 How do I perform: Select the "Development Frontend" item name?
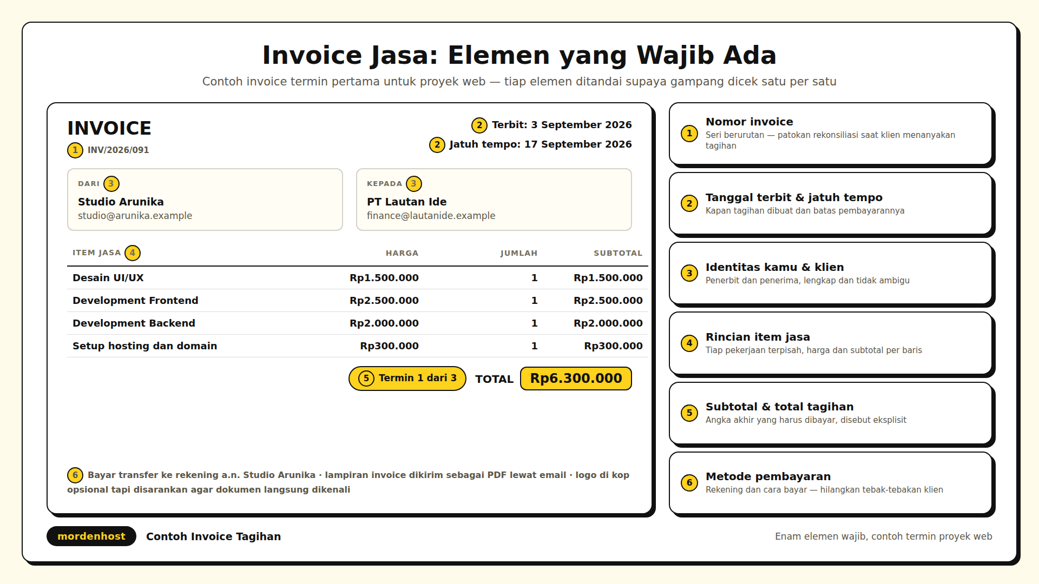tap(135, 301)
